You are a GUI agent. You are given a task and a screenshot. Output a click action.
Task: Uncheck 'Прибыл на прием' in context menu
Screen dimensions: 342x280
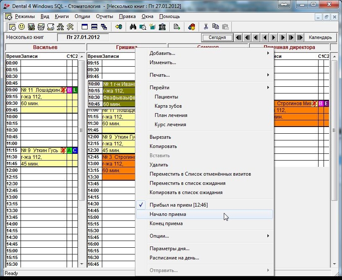click(178, 205)
